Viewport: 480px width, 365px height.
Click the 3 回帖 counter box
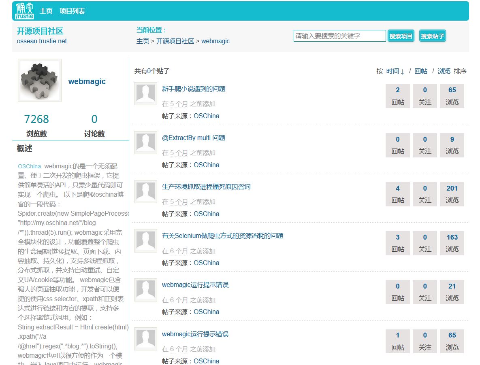[398, 243]
